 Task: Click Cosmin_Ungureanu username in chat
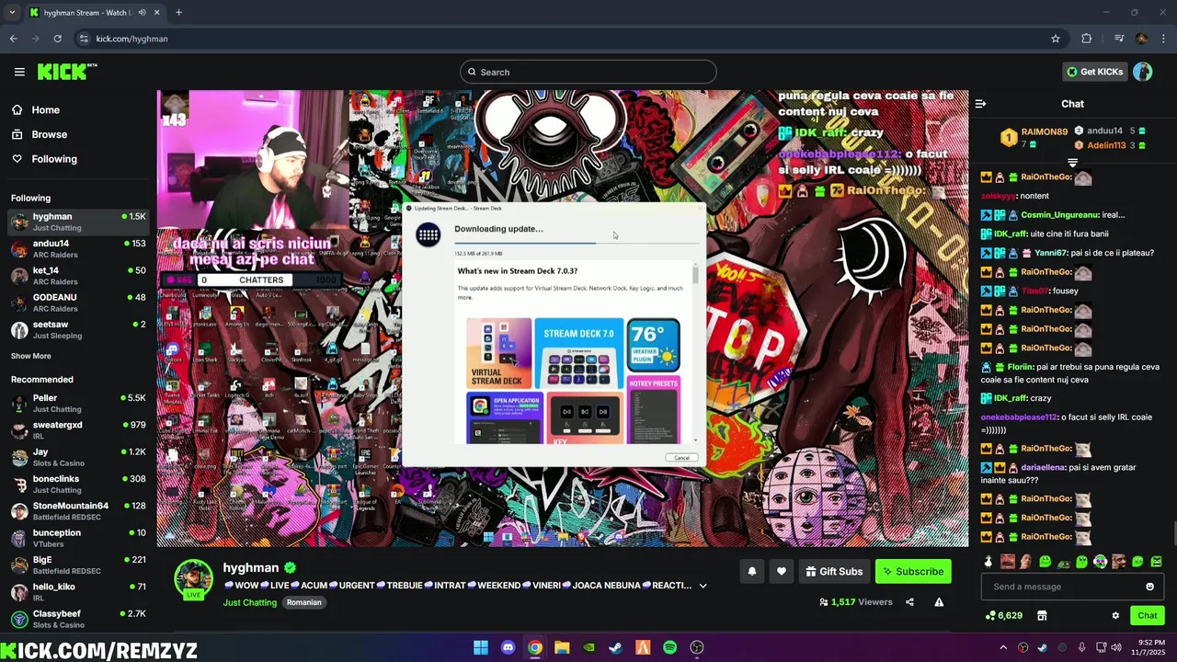tap(1059, 215)
